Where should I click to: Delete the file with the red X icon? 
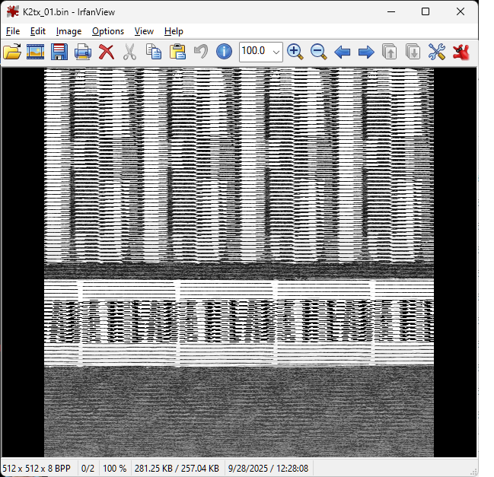(x=107, y=52)
